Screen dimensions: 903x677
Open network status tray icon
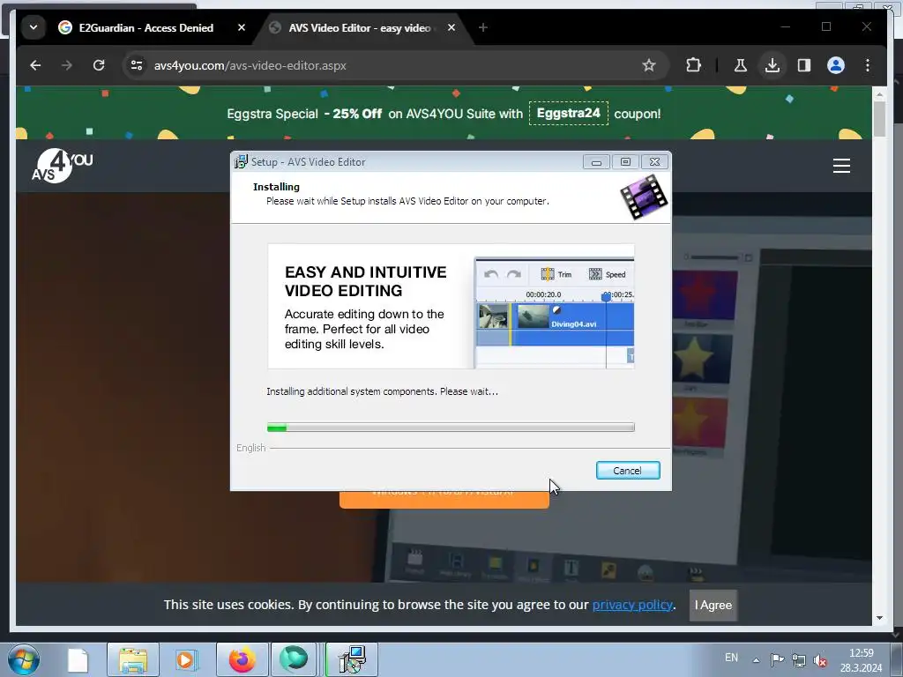pos(799,659)
